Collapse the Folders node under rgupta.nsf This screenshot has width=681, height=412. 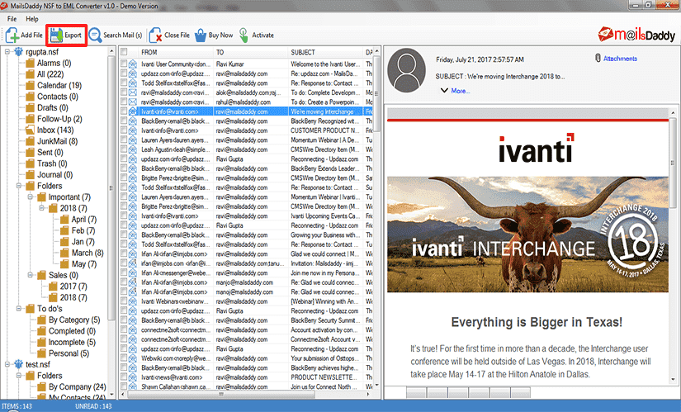(x=19, y=186)
